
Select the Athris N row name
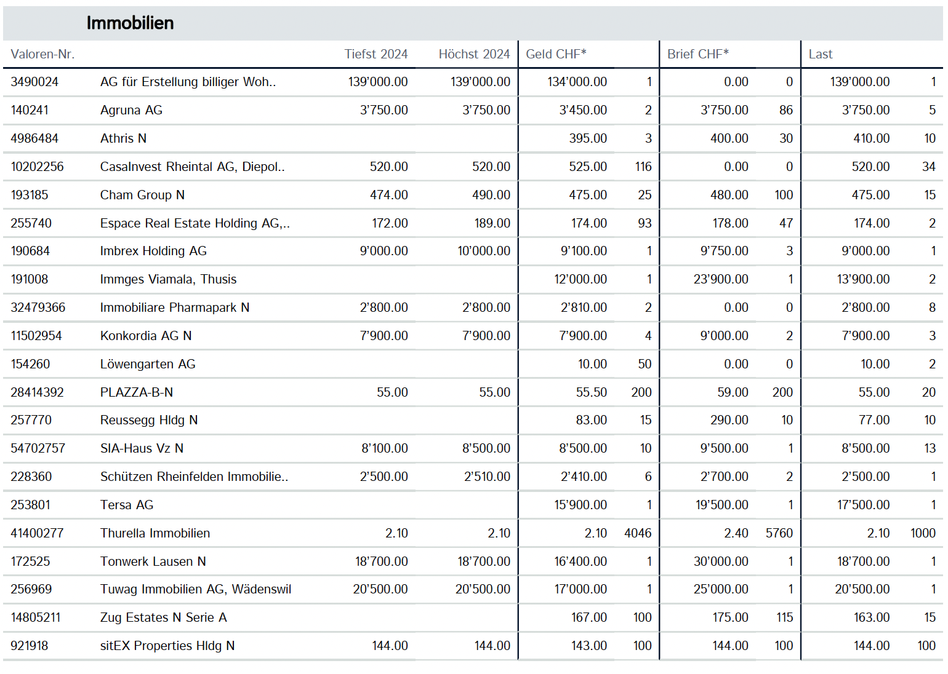click(x=123, y=138)
